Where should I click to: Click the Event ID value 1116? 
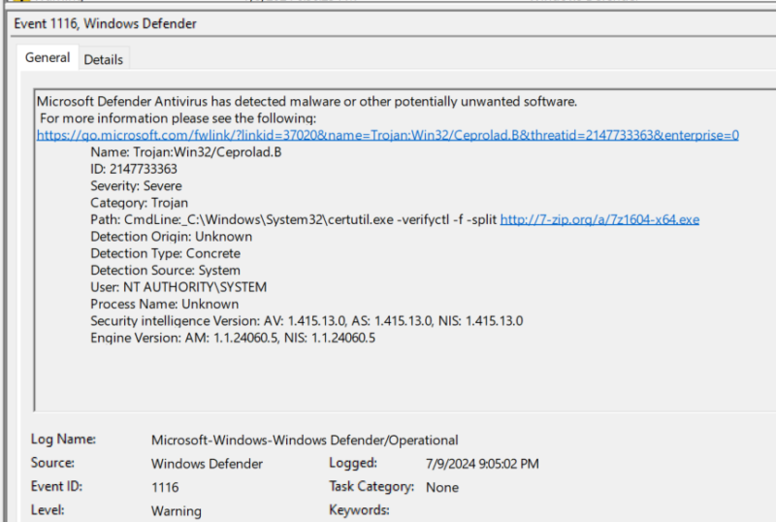click(x=165, y=487)
